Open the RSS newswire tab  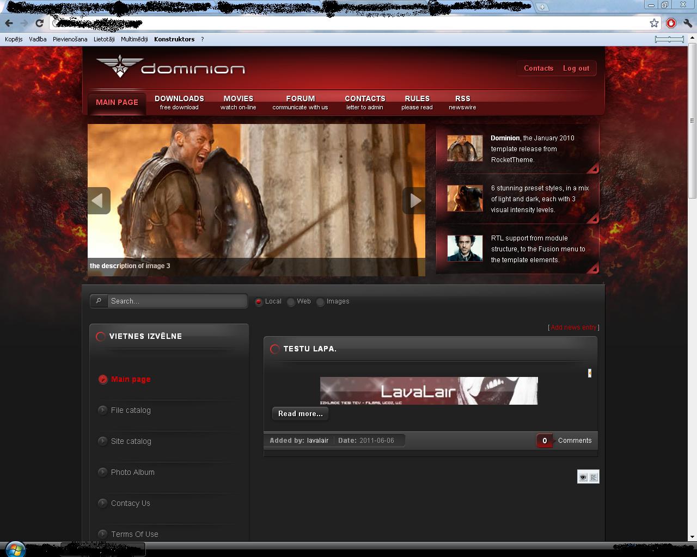pyautogui.click(x=462, y=102)
